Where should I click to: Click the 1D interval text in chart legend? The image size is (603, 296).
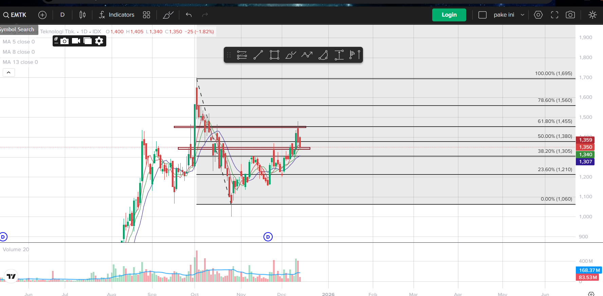pos(84,32)
